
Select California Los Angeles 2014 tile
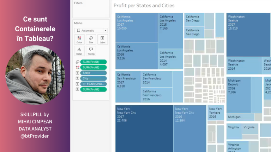coord(170,59)
